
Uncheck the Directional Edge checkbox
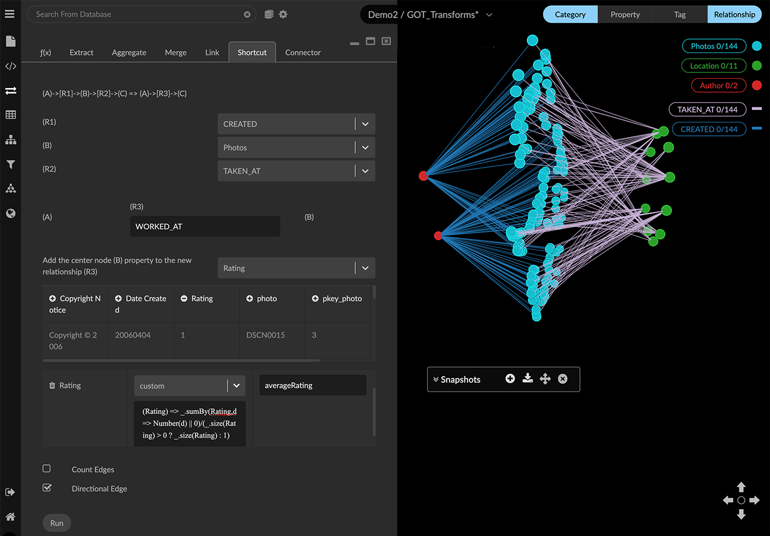point(47,488)
